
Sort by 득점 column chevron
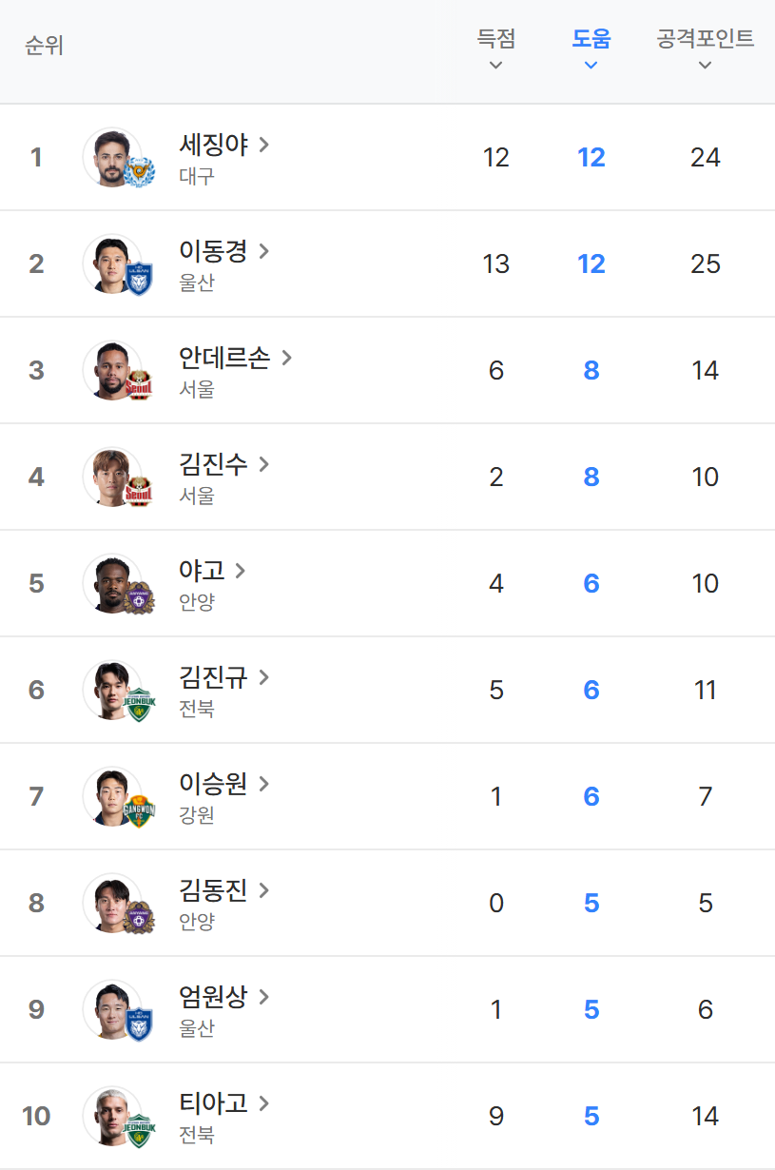495,66
